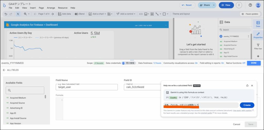The width and height of the screenshot is (264, 130).
Task: Open the Add a control dropdown
Action: coord(126,14)
